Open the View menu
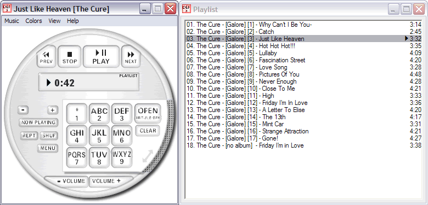Viewport: 428px width, 205px height. click(54, 21)
